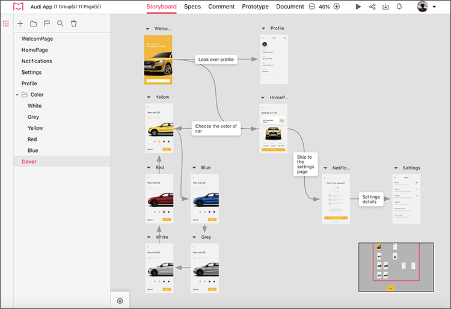Open the page tree sidebar icon
451x309 pixels.
pyautogui.click(x=6, y=23)
